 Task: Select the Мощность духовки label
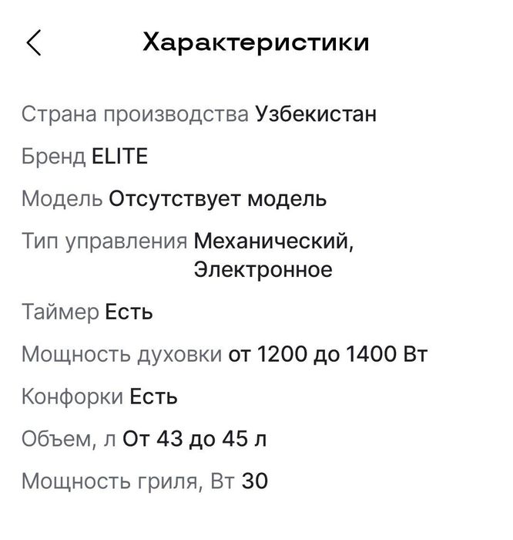(x=122, y=354)
